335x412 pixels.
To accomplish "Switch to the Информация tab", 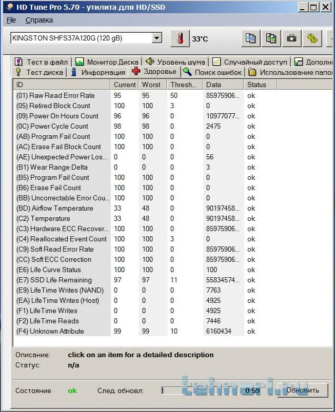I will (98, 72).
